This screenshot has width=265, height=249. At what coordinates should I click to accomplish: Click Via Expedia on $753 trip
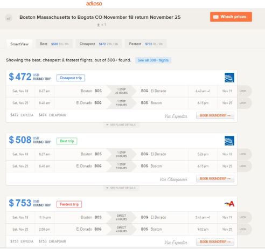[176, 243]
